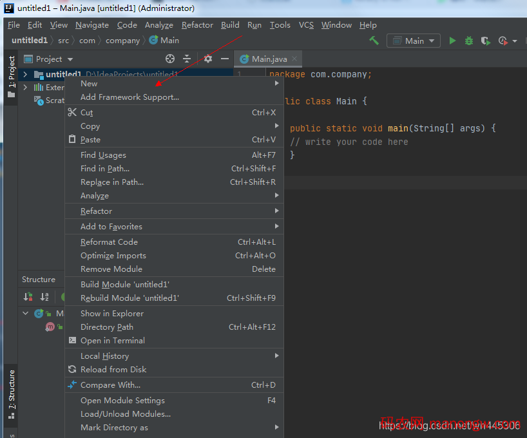Close the Main.java editor tab
The width and height of the screenshot is (527, 438).
pyautogui.click(x=294, y=59)
